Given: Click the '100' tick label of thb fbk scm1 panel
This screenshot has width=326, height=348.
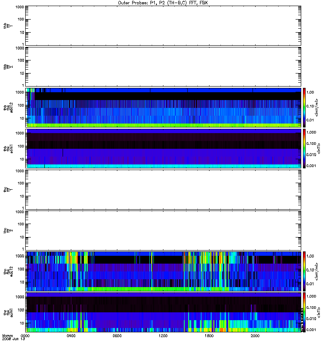Looking at the screenshot, I should click(x=21, y=146).
